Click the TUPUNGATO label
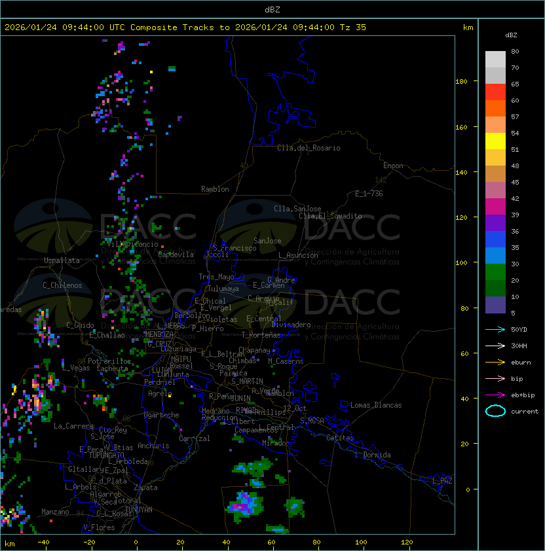The image size is (545, 551). point(106,455)
